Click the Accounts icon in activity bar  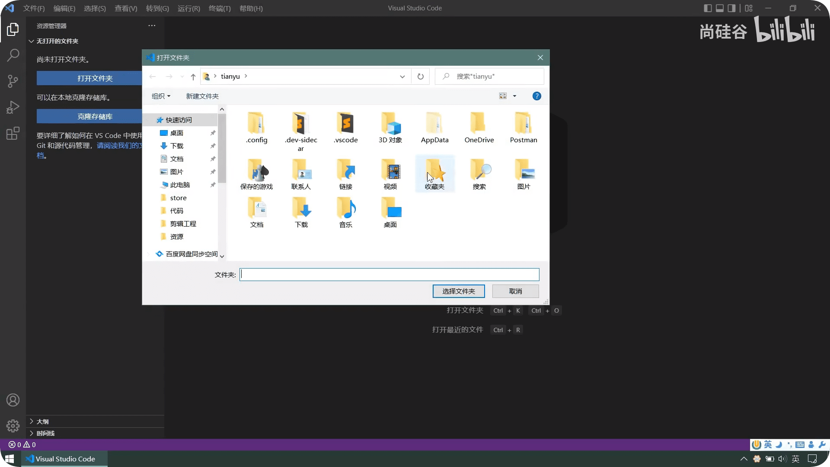(x=13, y=400)
